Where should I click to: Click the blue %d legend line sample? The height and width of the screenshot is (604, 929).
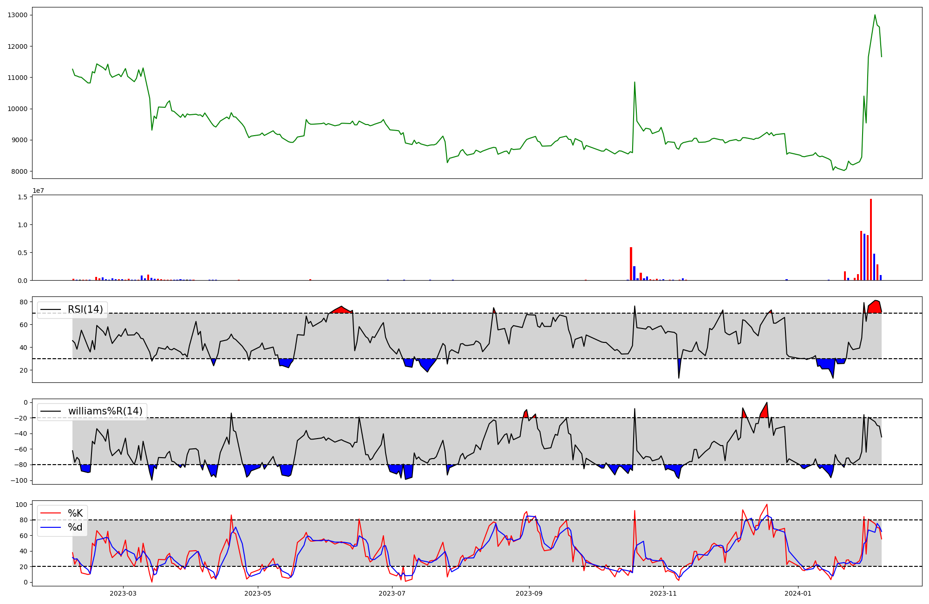pos(51,527)
